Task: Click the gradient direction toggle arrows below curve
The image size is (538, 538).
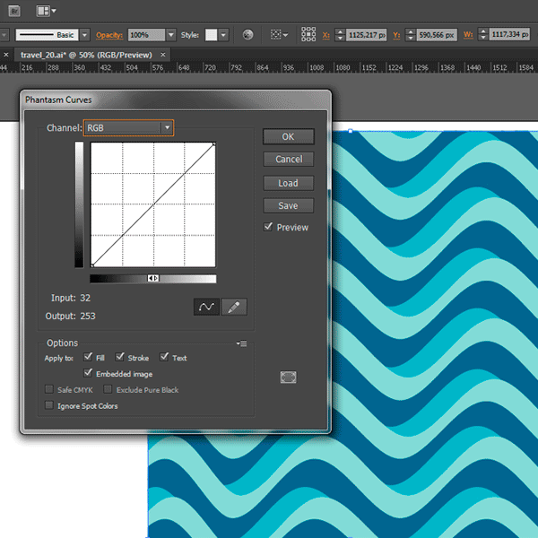Action: pyautogui.click(x=153, y=278)
